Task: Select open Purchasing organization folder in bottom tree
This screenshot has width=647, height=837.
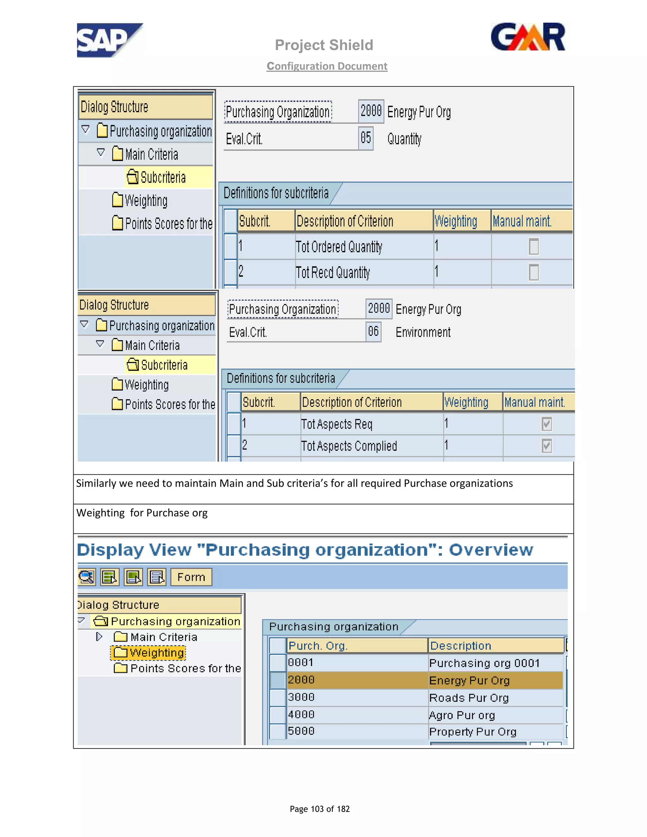Action: click(167, 621)
